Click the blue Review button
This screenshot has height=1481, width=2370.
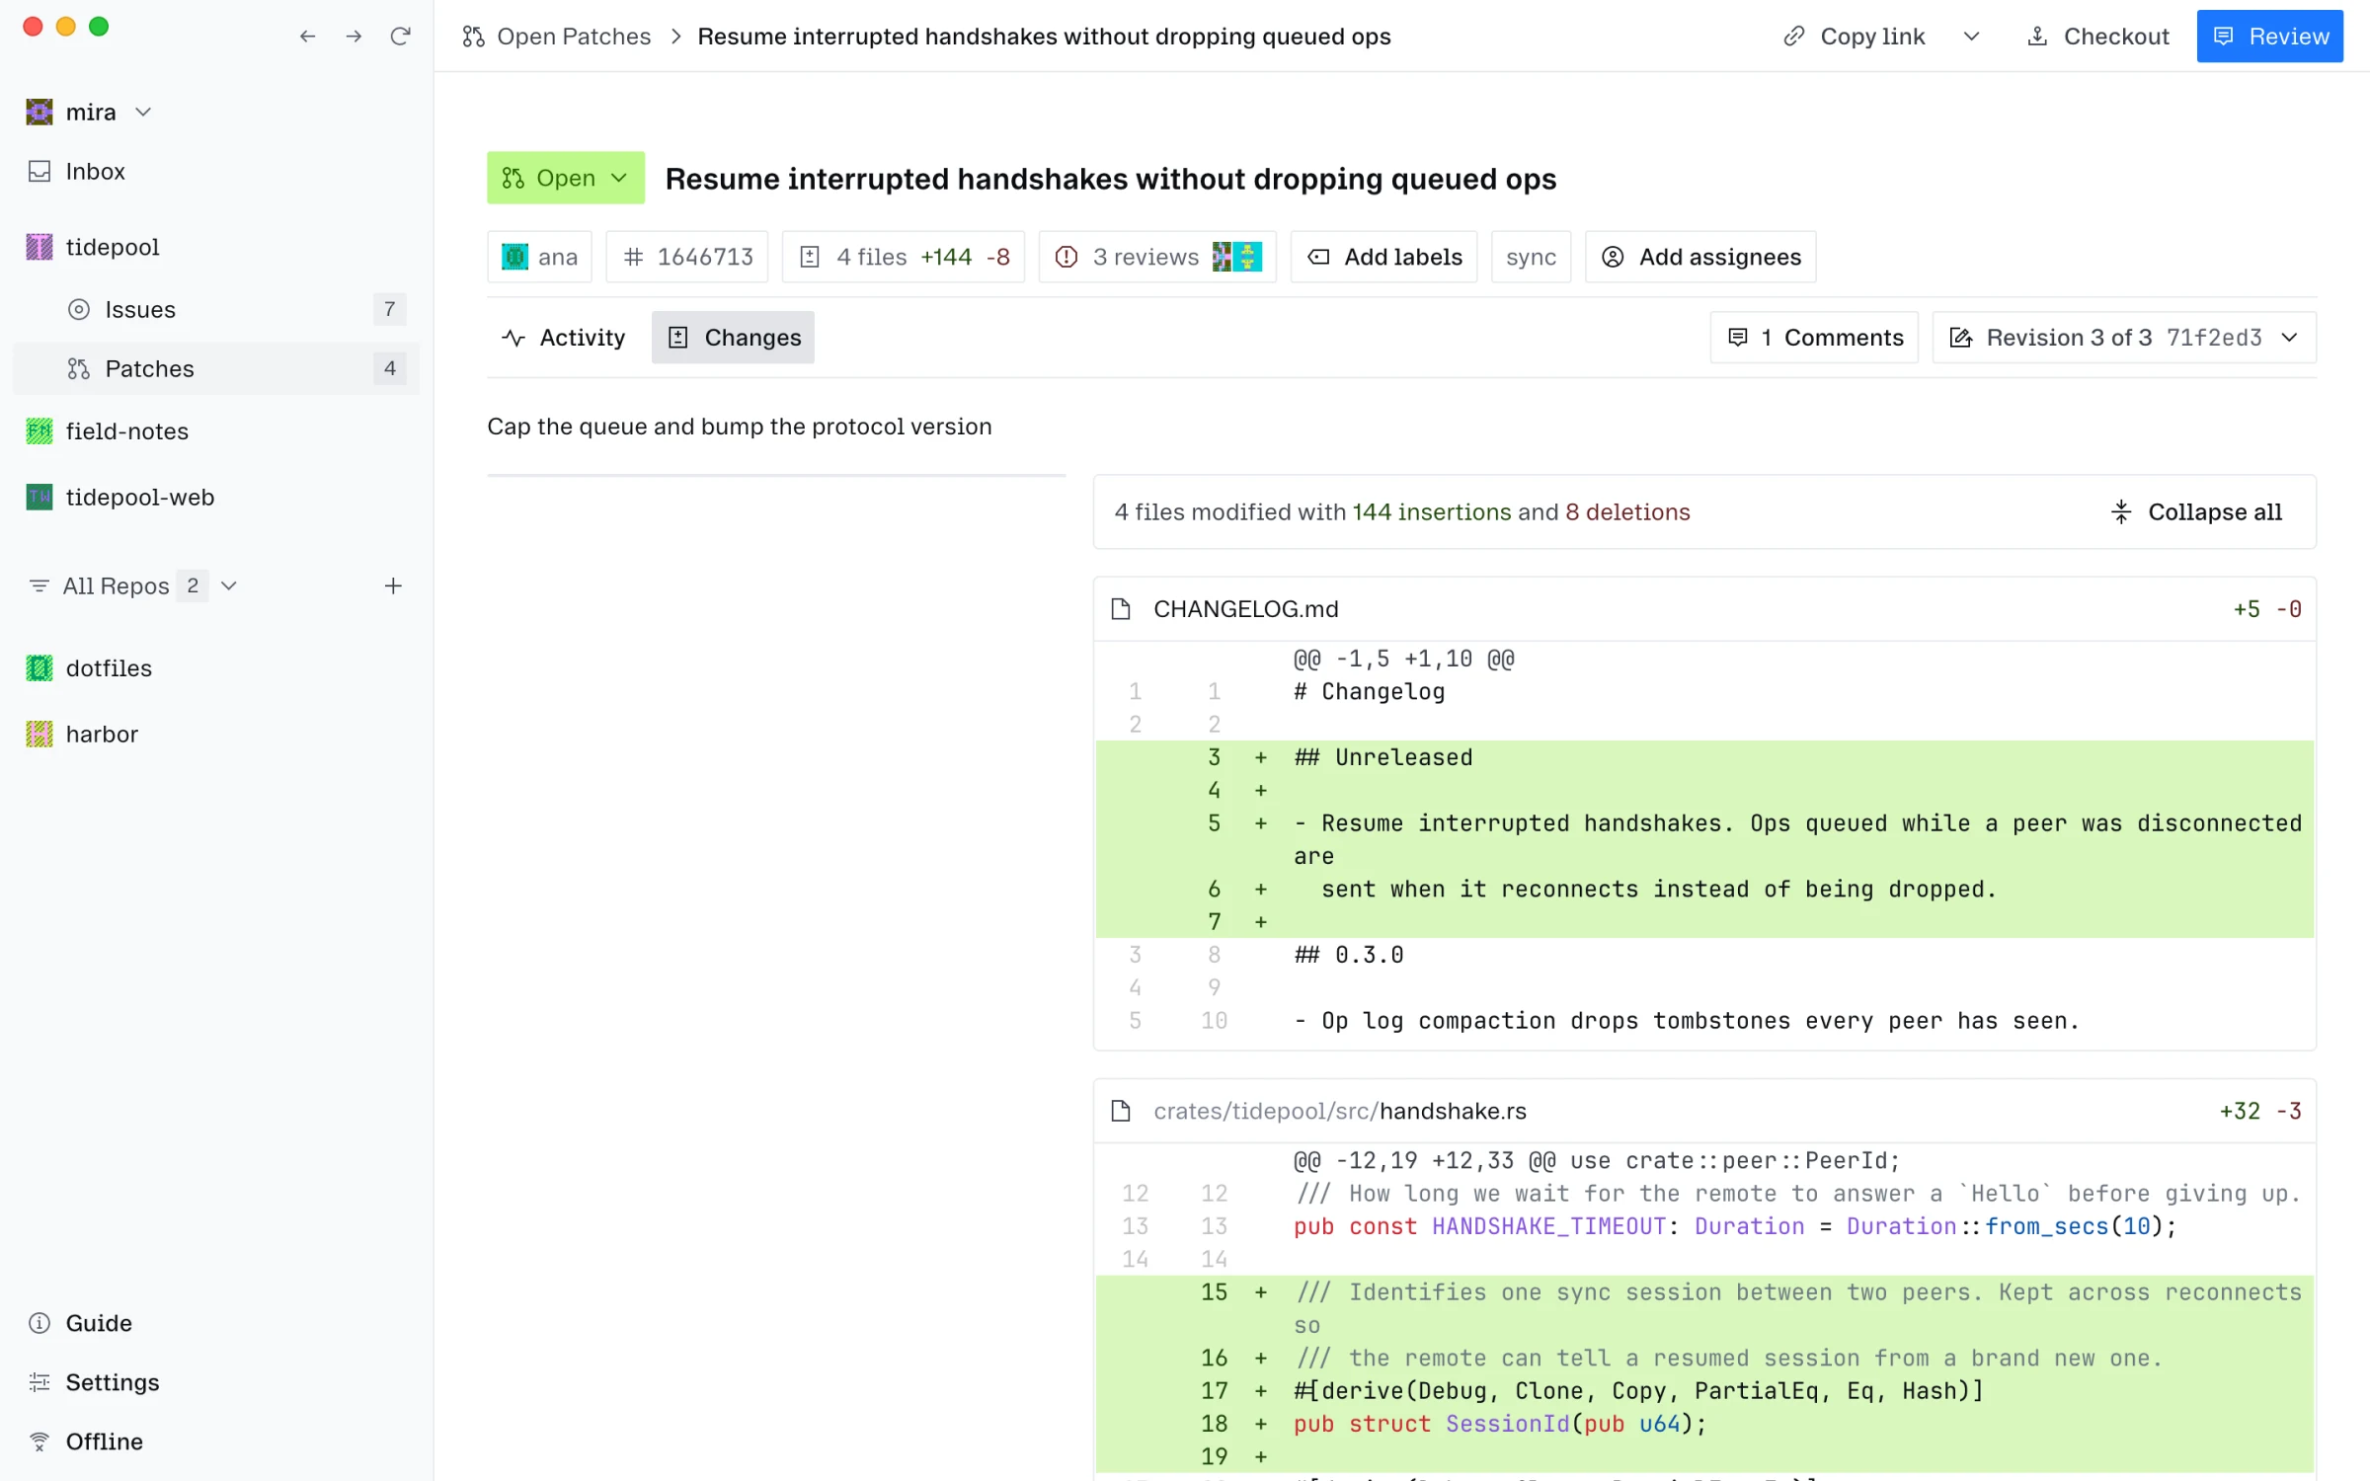tap(2269, 37)
